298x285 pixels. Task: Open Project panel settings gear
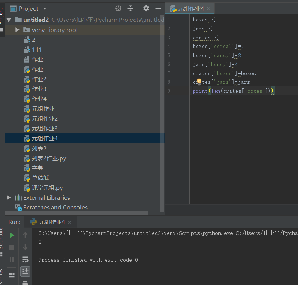pyautogui.click(x=146, y=8)
